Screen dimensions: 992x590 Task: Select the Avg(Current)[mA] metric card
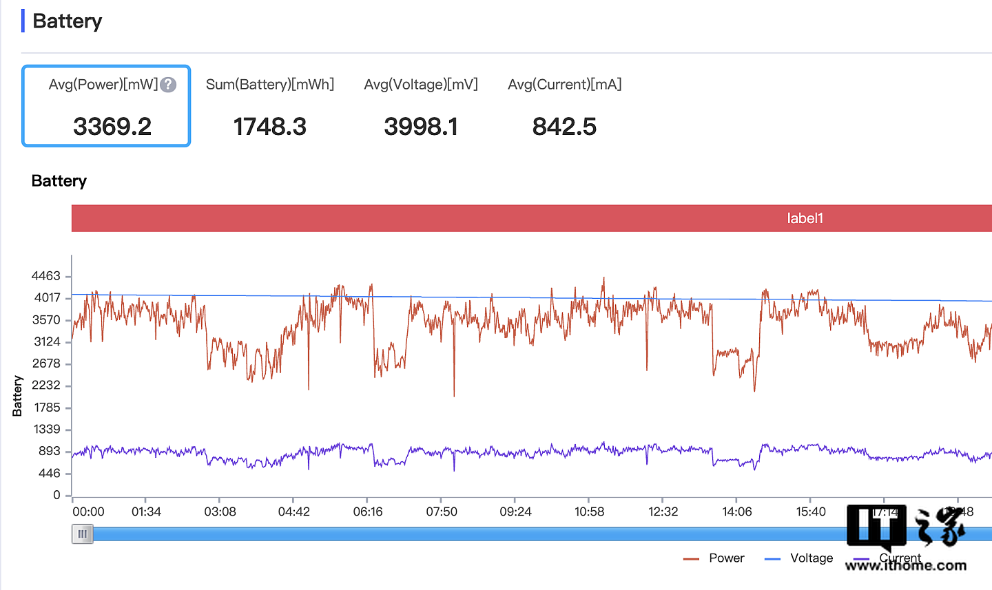tap(565, 105)
